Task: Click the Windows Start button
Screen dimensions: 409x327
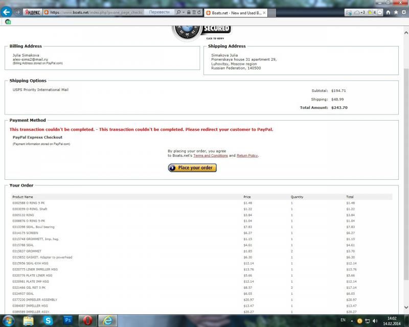Action: 9,320
